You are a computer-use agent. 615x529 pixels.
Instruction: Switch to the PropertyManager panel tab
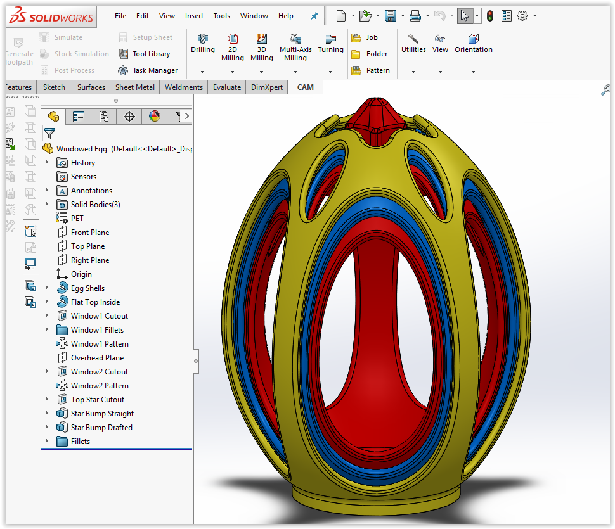pyautogui.click(x=79, y=117)
